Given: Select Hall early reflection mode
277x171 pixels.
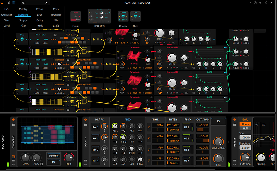Looking at the screenshot, I should coord(245,128).
